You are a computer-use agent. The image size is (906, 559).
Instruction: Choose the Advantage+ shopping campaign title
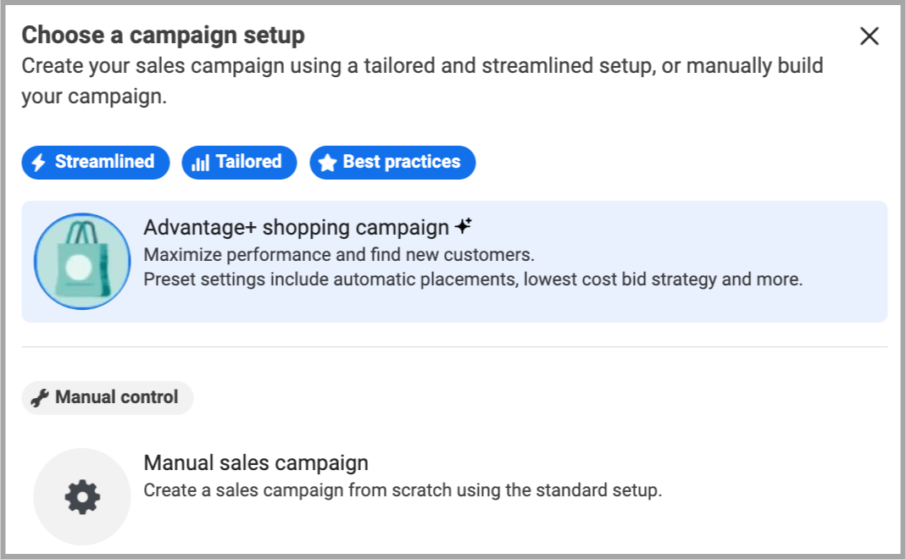296,228
